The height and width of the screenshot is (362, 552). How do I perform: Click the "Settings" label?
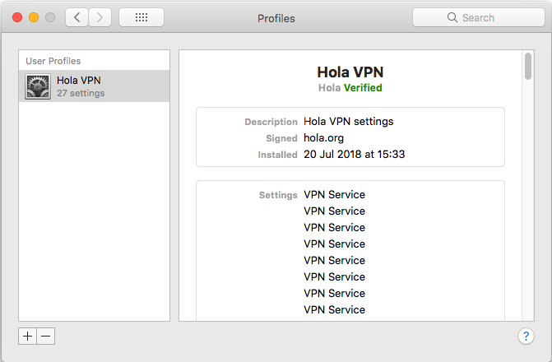click(278, 195)
